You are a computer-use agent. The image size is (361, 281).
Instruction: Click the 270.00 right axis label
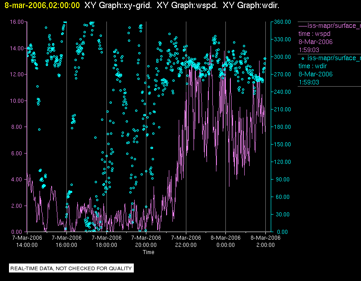[x=282, y=75]
